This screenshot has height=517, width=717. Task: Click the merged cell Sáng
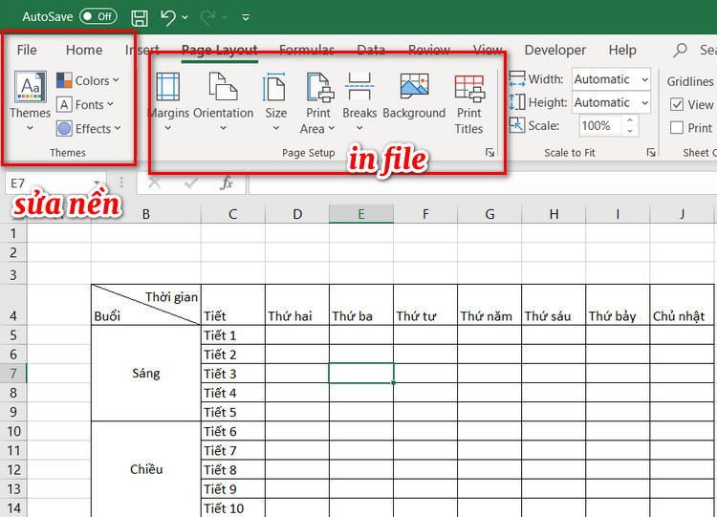146,374
